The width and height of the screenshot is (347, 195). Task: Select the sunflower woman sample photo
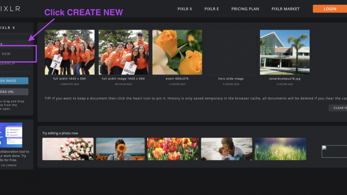click(120, 149)
